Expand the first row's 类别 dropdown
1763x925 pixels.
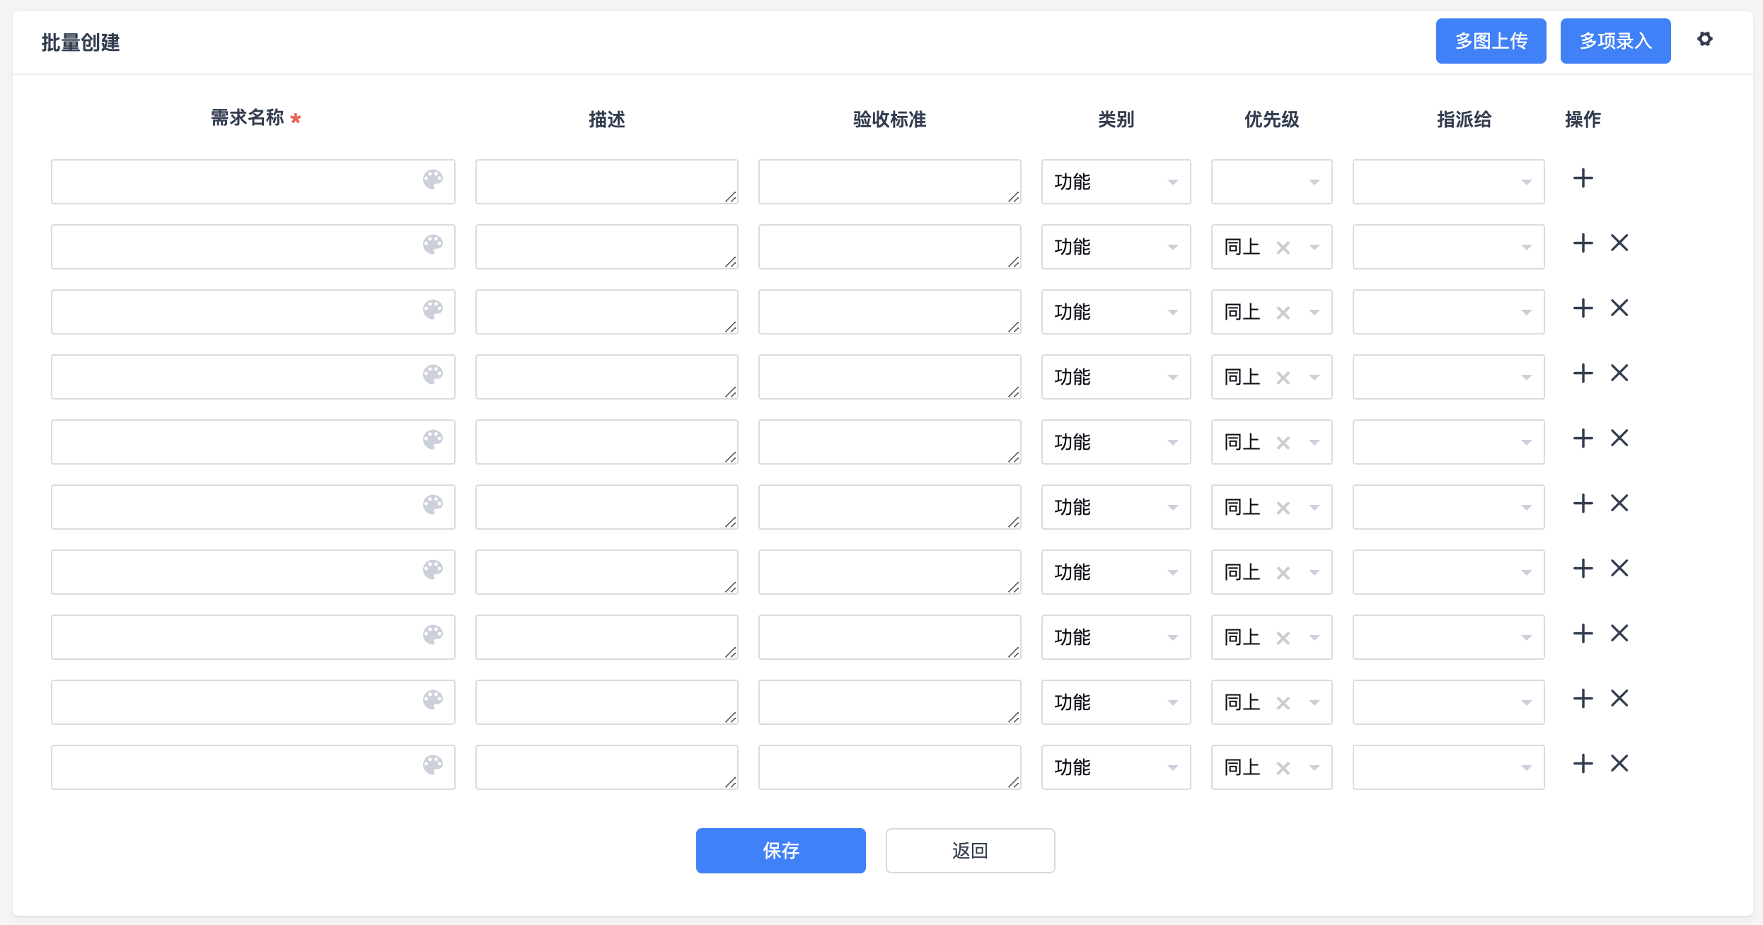pyautogui.click(x=1116, y=182)
